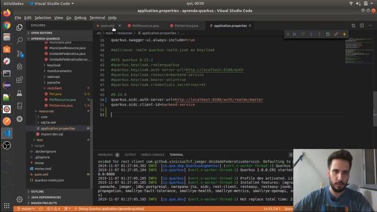
Task: Open the Postman icon in the dock
Action: coord(6,121)
